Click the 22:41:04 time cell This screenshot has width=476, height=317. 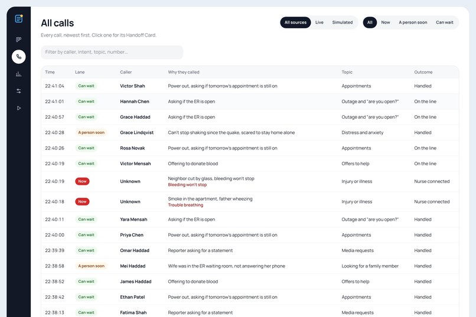(x=55, y=86)
